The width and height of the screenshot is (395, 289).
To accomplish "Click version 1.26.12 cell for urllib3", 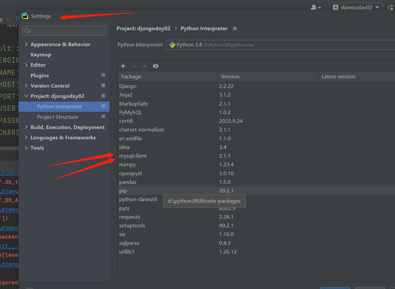I will tap(228, 252).
